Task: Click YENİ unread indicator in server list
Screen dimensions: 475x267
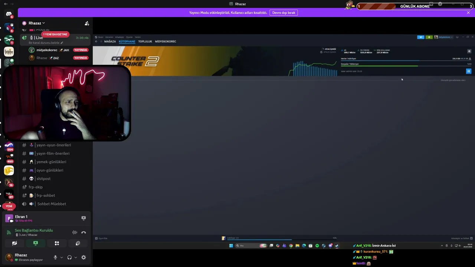Action: (9, 206)
